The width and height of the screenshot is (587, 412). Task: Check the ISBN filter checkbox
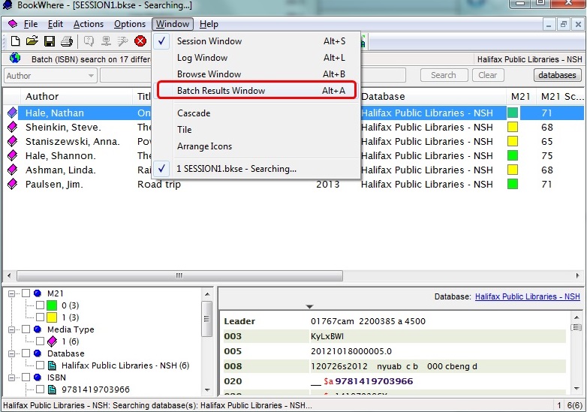(x=26, y=377)
